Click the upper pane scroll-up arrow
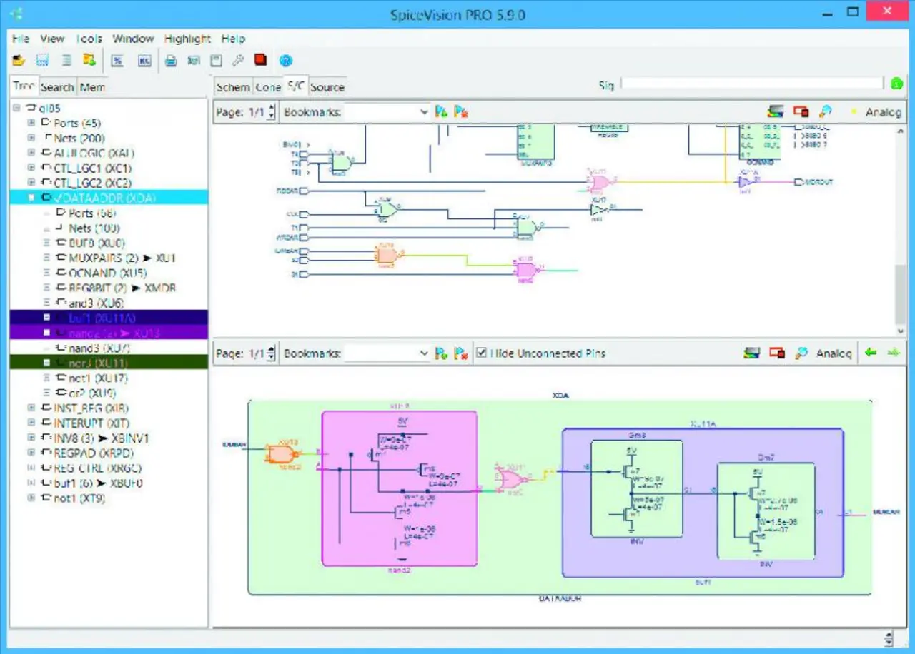The image size is (915, 654). point(900,131)
